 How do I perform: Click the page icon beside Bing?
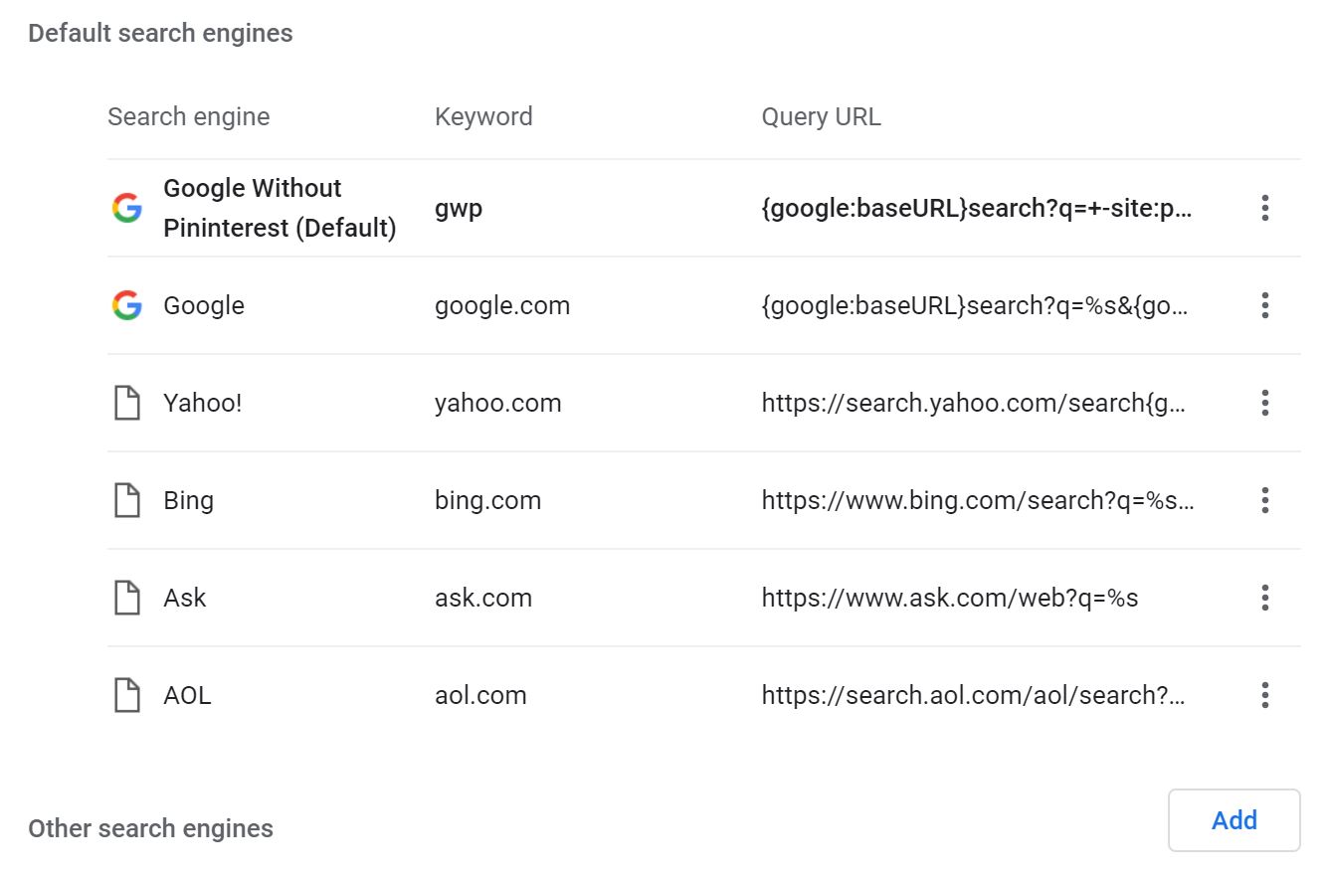pyautogui.click(x=127, y=499)
